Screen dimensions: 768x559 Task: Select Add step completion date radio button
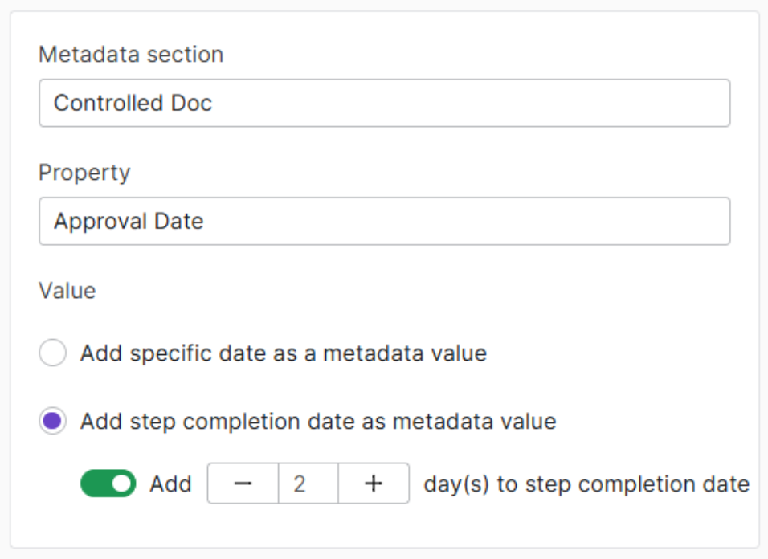click(x=53, y=421)
